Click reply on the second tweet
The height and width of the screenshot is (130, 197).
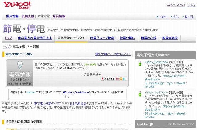click(170, 114)
